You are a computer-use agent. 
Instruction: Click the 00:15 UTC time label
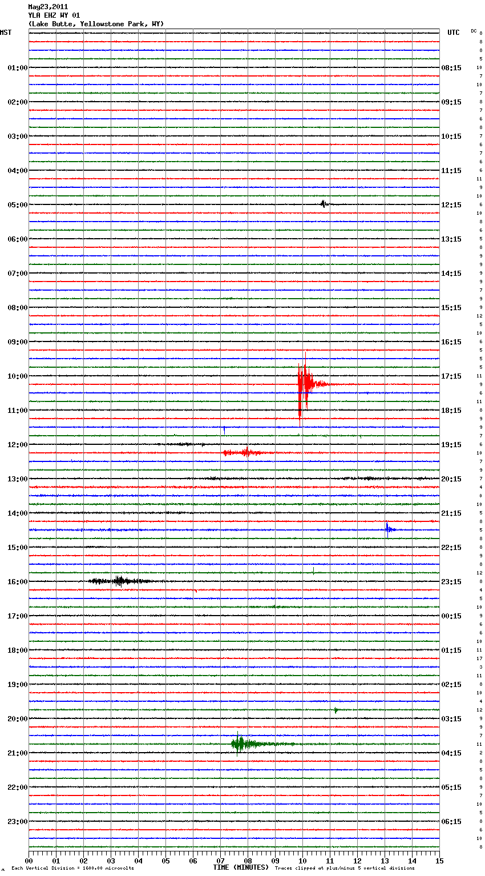[x=451, y=616]
